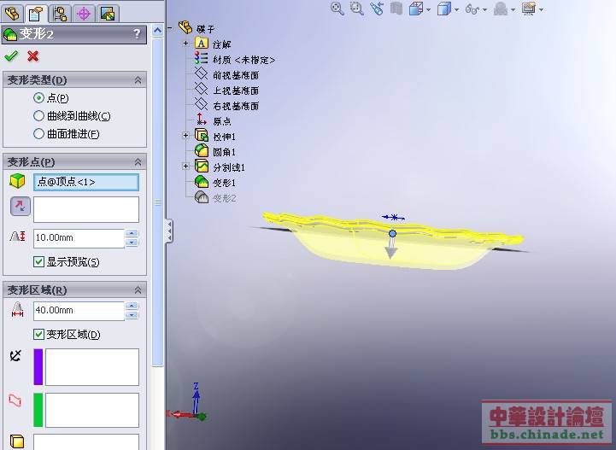Click the purple fixed curves selection box

click(x=91, y=367)
